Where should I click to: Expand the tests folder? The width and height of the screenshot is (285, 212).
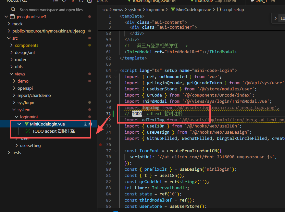(17, 152)
